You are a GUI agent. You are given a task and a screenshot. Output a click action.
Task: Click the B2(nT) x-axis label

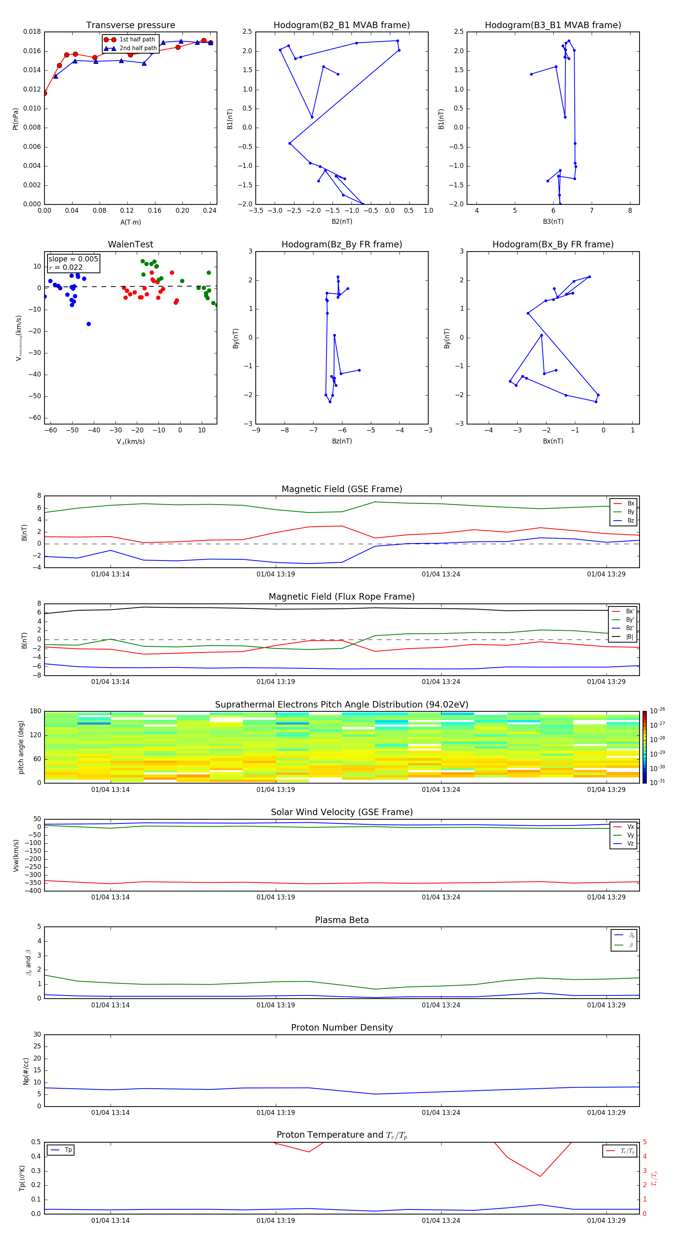342,222
